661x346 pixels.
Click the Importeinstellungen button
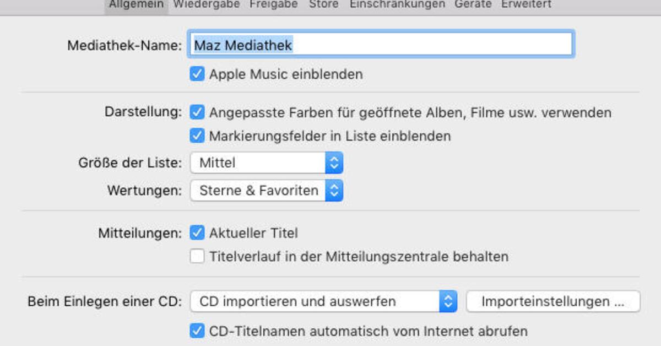pyautogui.click(x=552, y=301)
